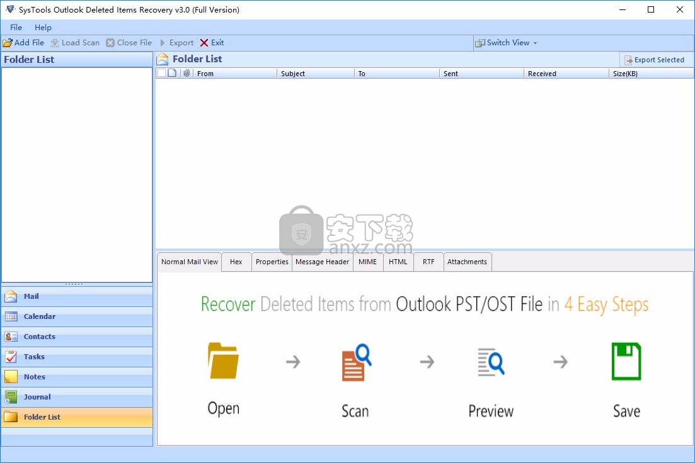Click the Add File toolbar button
The height and width of the screenshot is (463, 695).
(23, 43)
